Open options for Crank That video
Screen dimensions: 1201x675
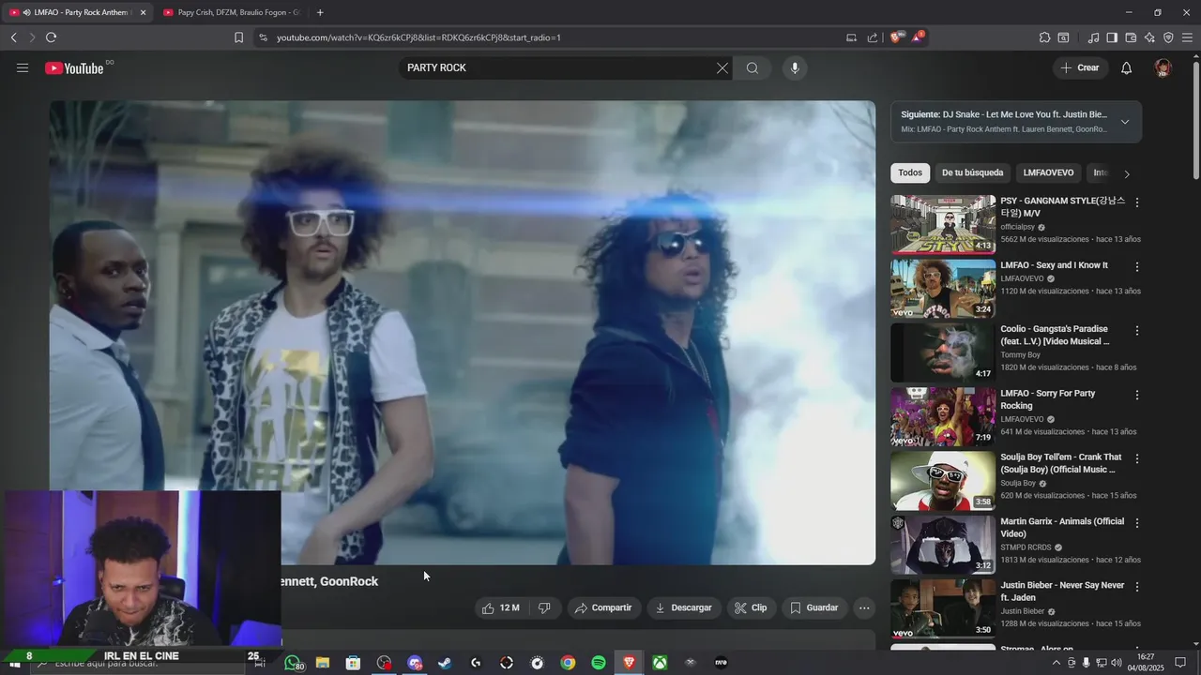pyautogui.click(x=1137, y=458)
